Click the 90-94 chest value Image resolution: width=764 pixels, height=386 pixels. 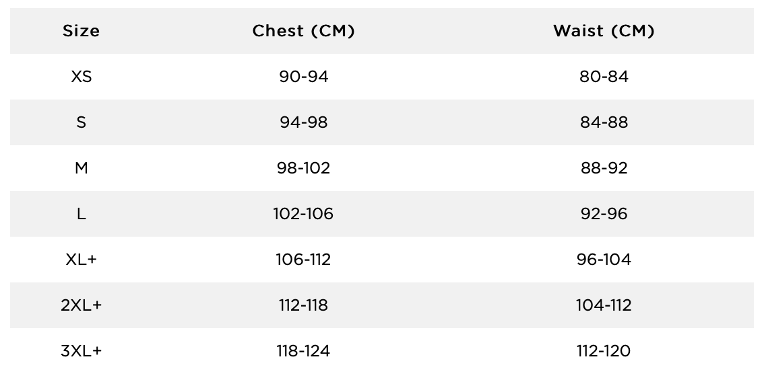click(304, 77)
